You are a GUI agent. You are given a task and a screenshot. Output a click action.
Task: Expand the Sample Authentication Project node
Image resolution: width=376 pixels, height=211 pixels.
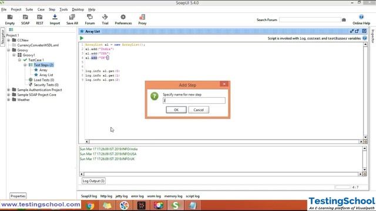[9, 90]
